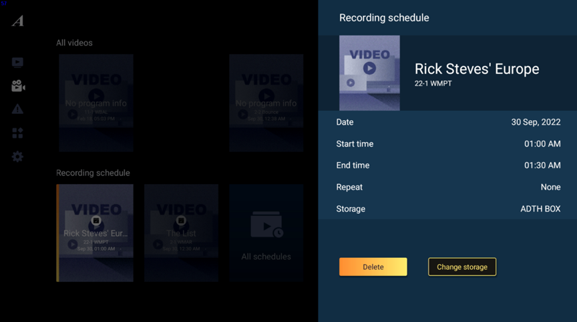Click the All videos heading

(x=74, y=43)
